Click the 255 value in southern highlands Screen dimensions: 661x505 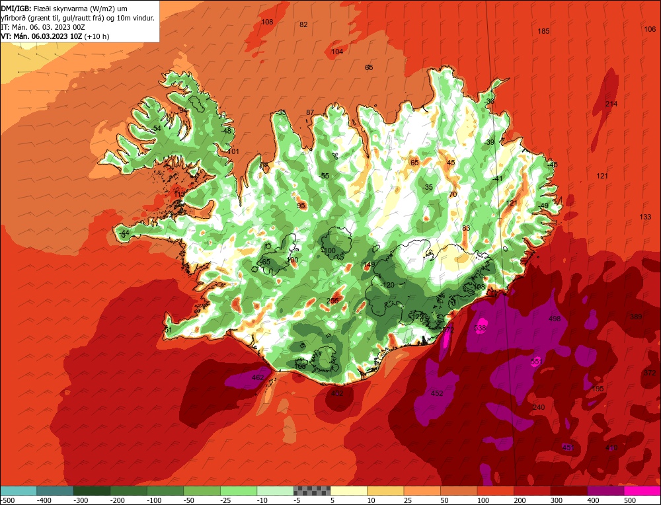pyautogui.click(x=332, y=301)
